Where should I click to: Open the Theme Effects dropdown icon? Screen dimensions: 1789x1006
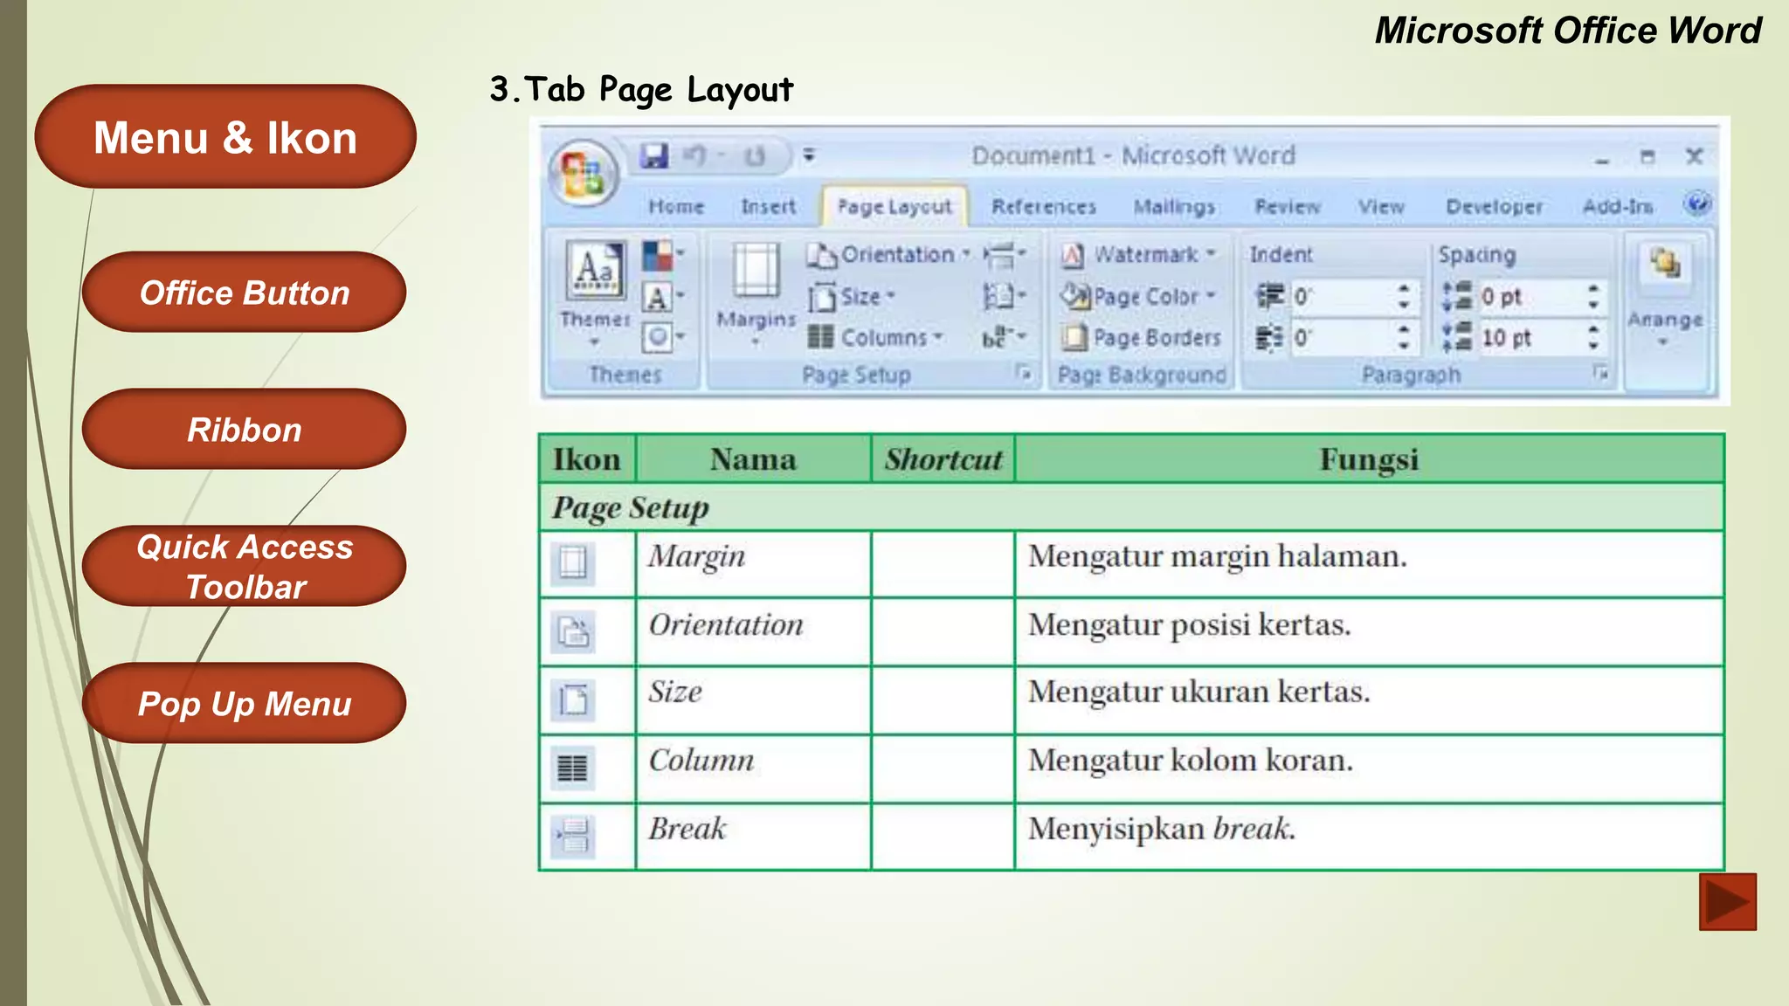pos(663,337)
